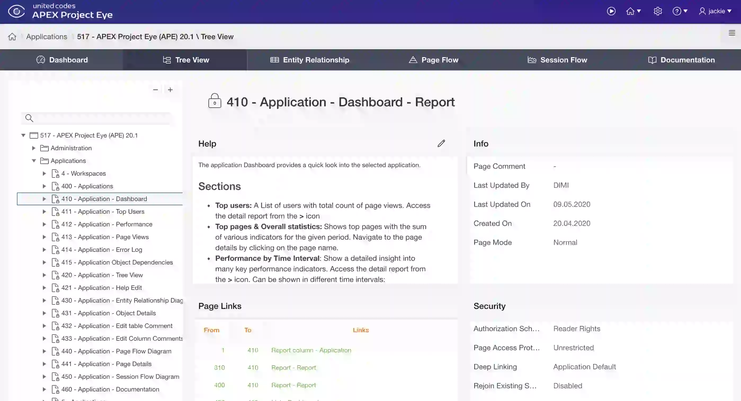This screenshot has width=741, height=401.
Task: Open the Report - Report link from 400
Action: [293, 385]
